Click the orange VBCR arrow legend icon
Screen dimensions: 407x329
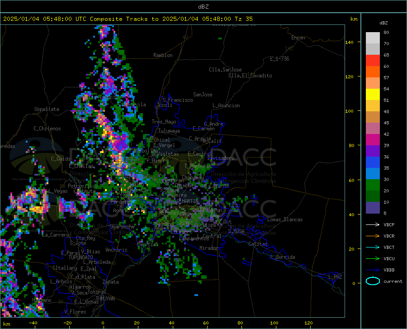(373, 236)
